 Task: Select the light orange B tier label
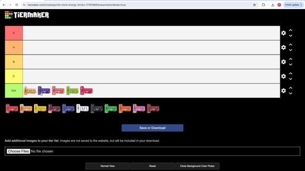point(14,62)
